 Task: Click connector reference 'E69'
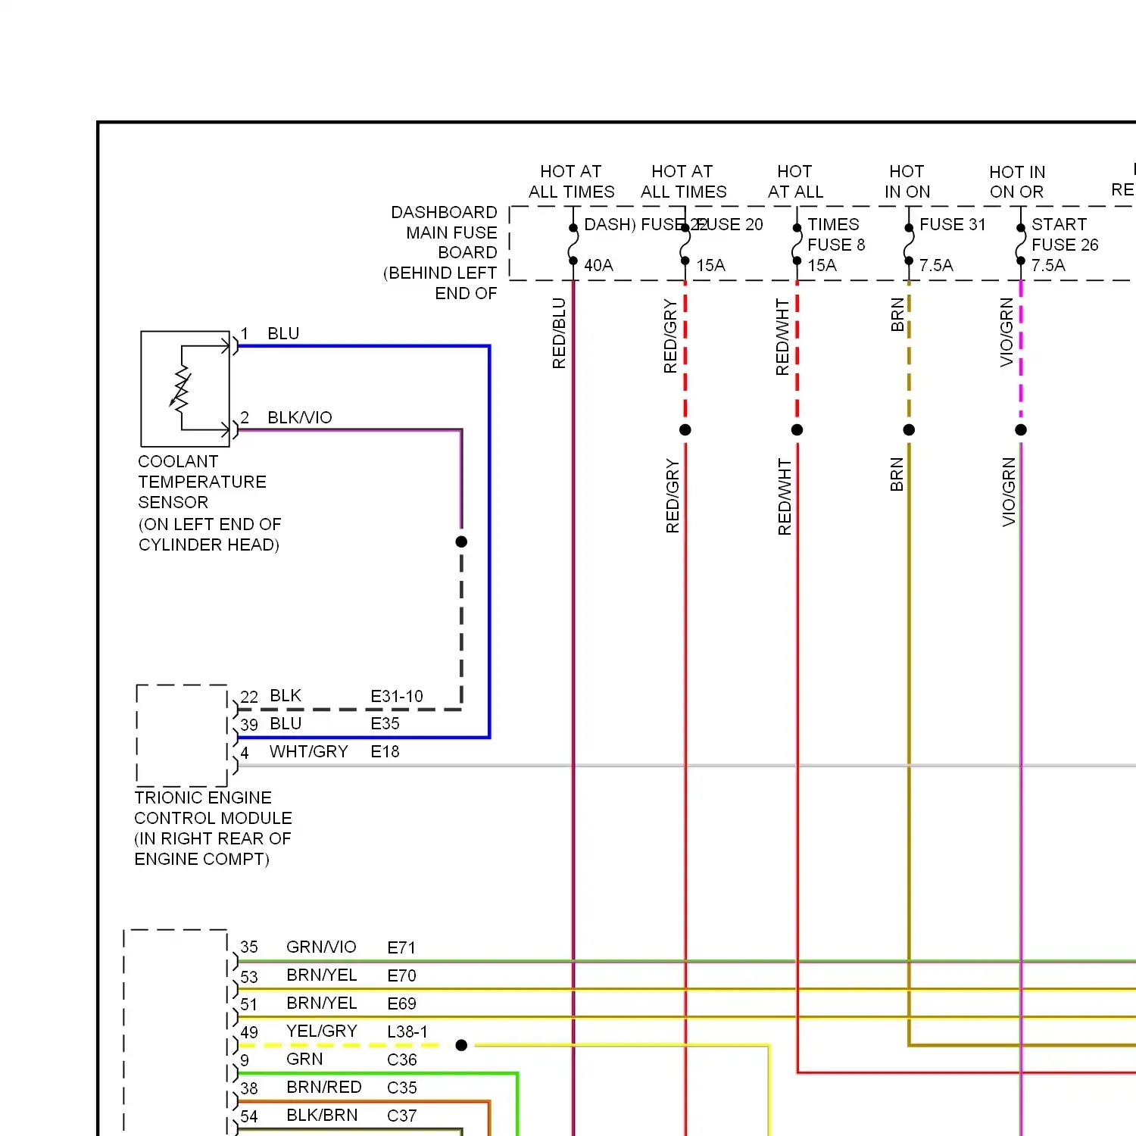[x=401, y=1003]
